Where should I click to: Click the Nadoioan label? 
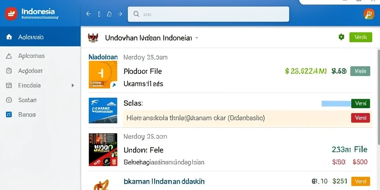tap(103, 57)
